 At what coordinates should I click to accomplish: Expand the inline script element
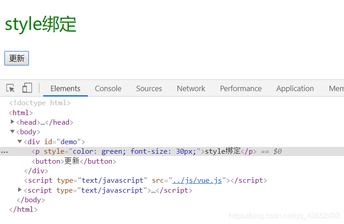pyautogui.click(x=20, y=190)
